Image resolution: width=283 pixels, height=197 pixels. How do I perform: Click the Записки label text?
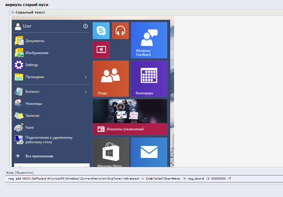point(32,115)
